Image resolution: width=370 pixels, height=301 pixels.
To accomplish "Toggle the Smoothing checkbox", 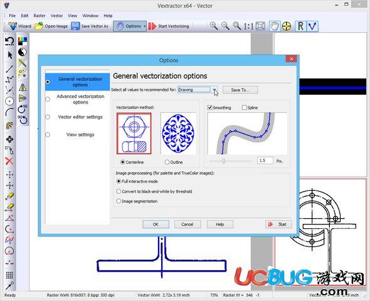I will 209,108.
